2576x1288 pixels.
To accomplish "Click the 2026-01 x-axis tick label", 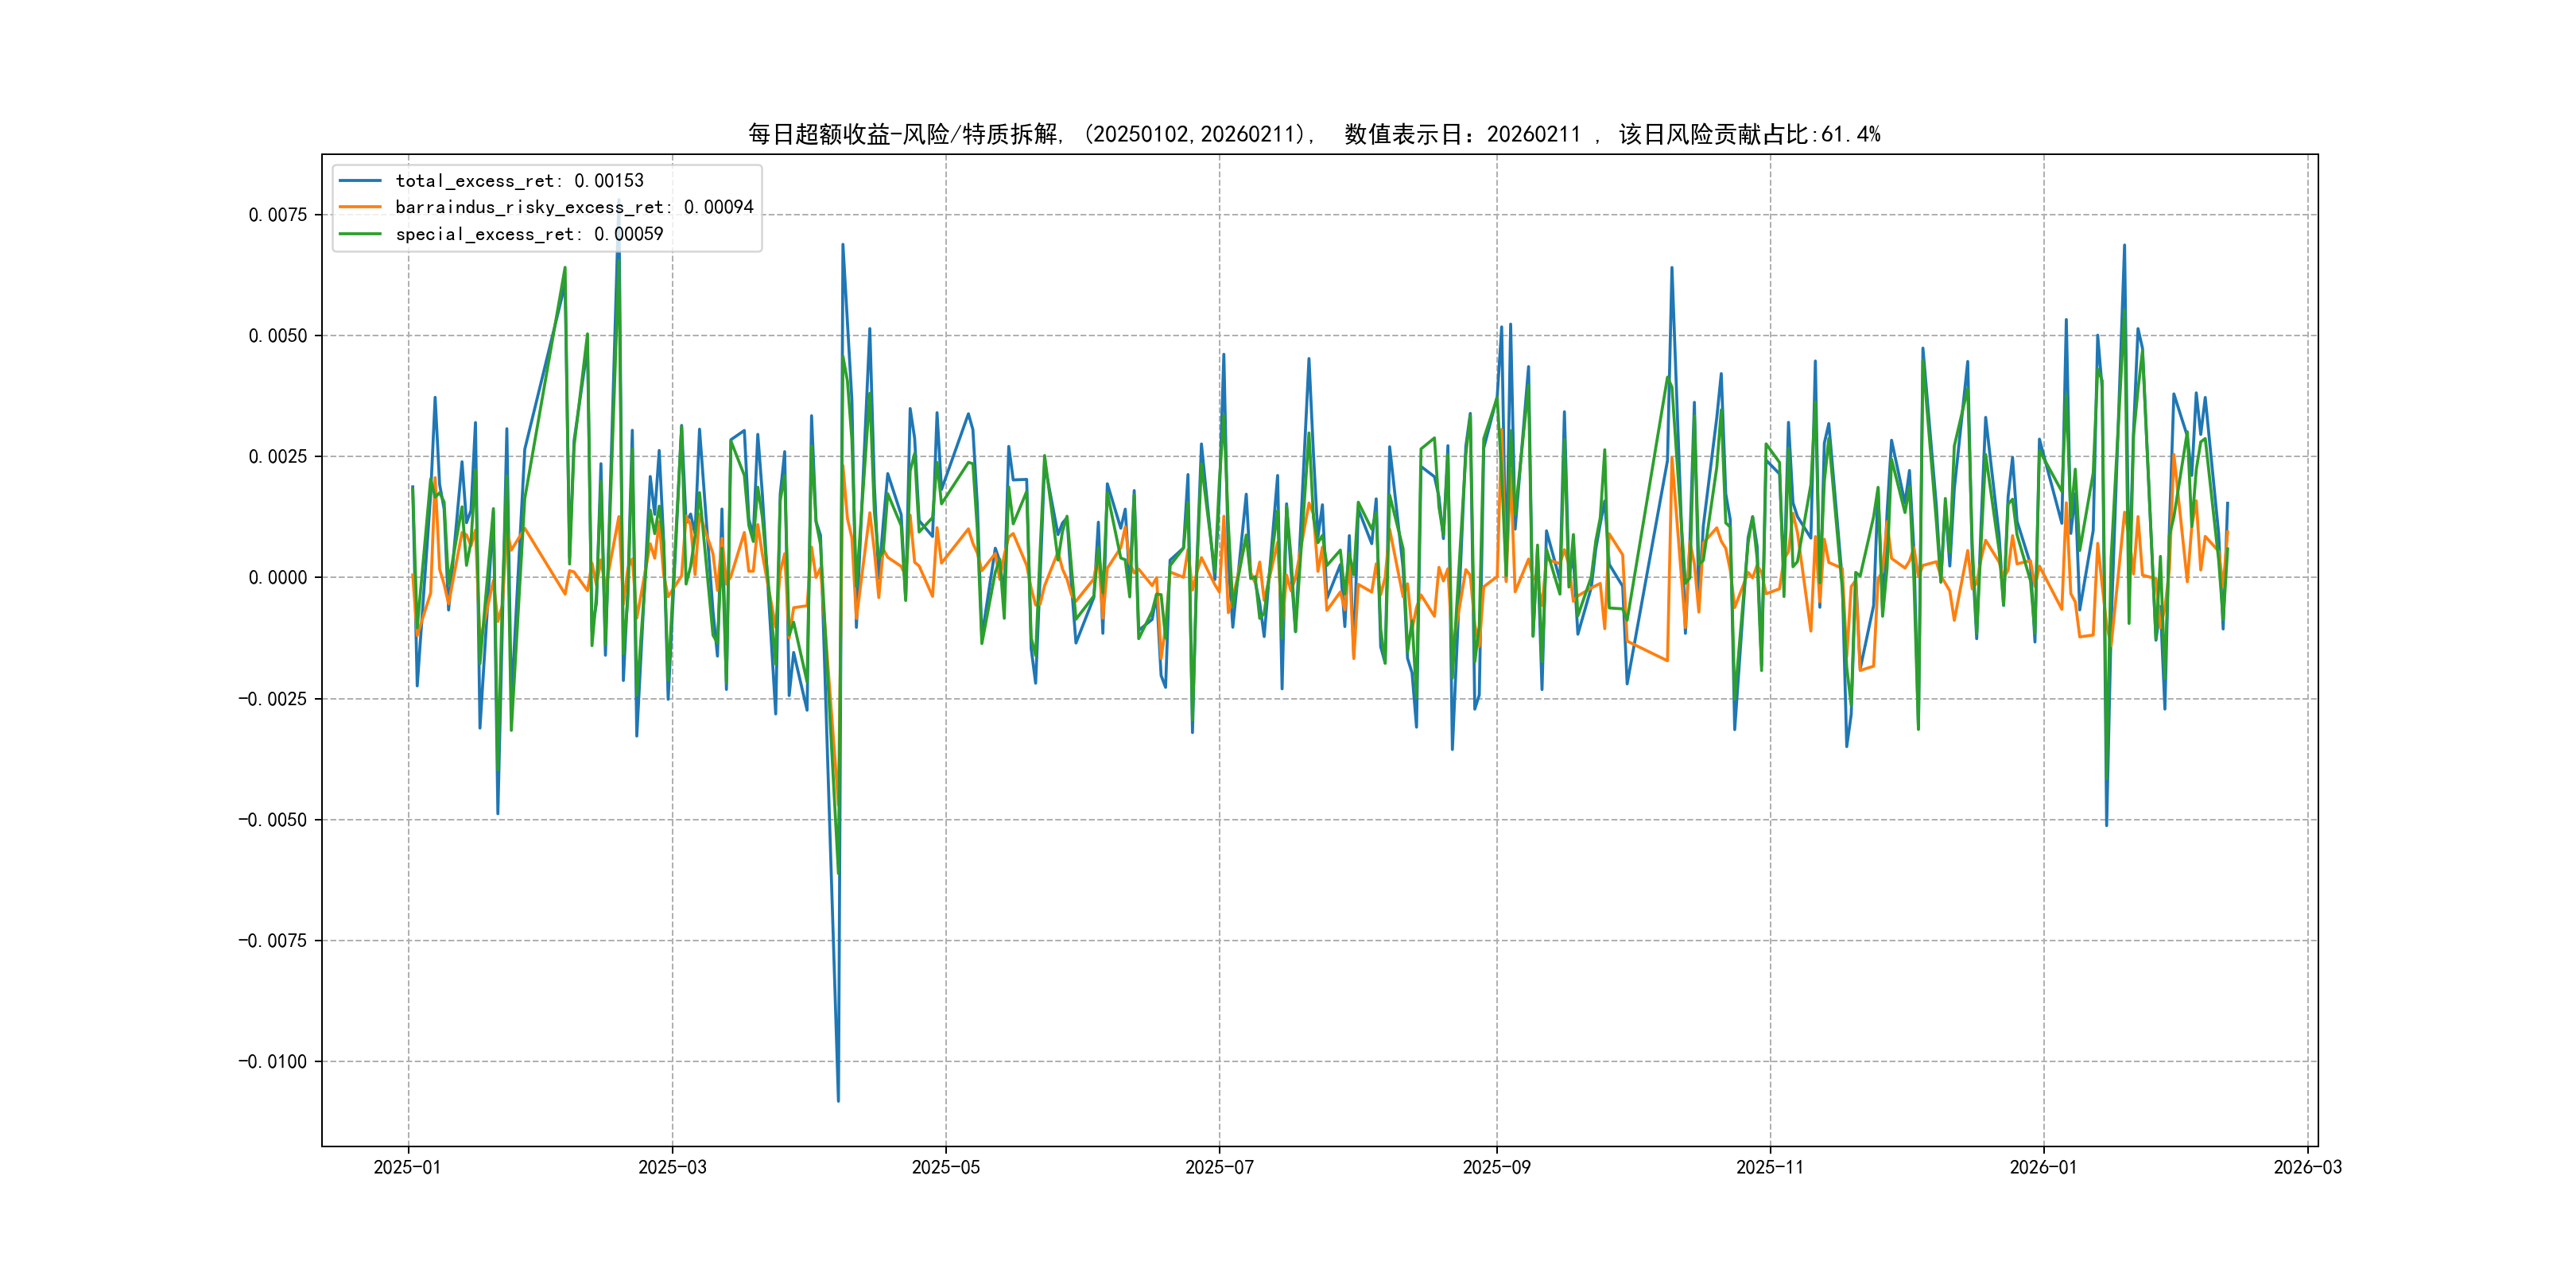I will coord(2043,1167).
